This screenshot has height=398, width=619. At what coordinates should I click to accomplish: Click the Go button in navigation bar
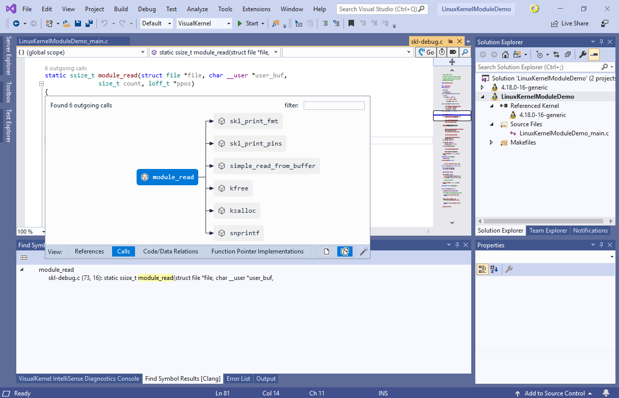[x=426, y=52]
